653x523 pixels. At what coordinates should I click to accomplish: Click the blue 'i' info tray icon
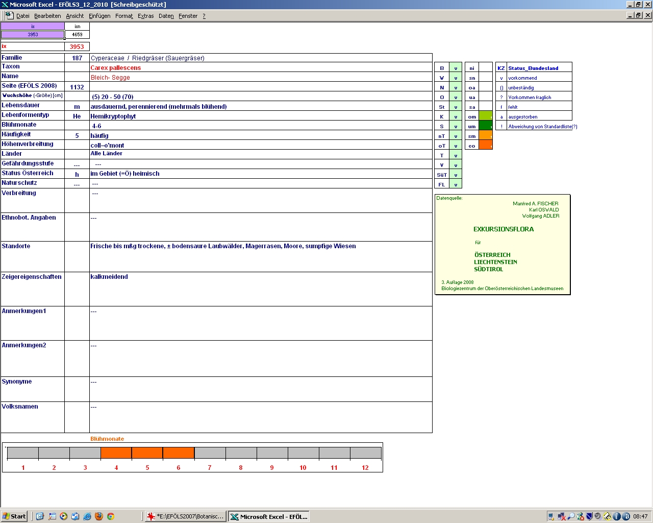(x=616, y=516)
